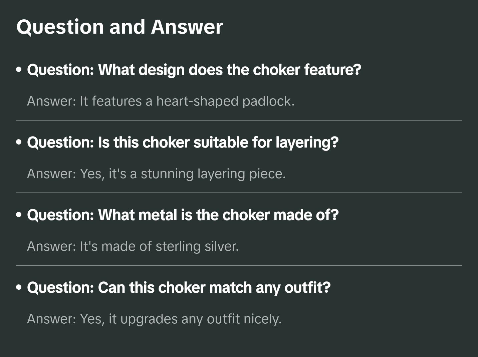Image resolution: width=478 pixels, height=357 pixels.
Task: Click the answer "It's made of sterling silver."
Action: click(x=133, y=246)
